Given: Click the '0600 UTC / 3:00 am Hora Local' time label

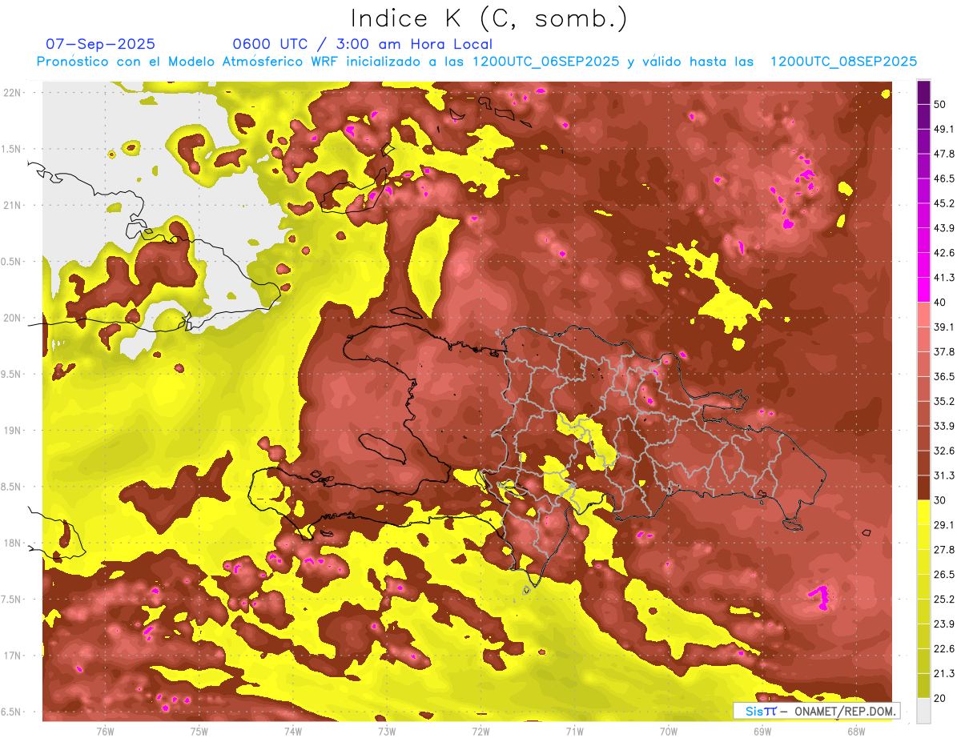Looking at the screenshot, I should 362,44.
